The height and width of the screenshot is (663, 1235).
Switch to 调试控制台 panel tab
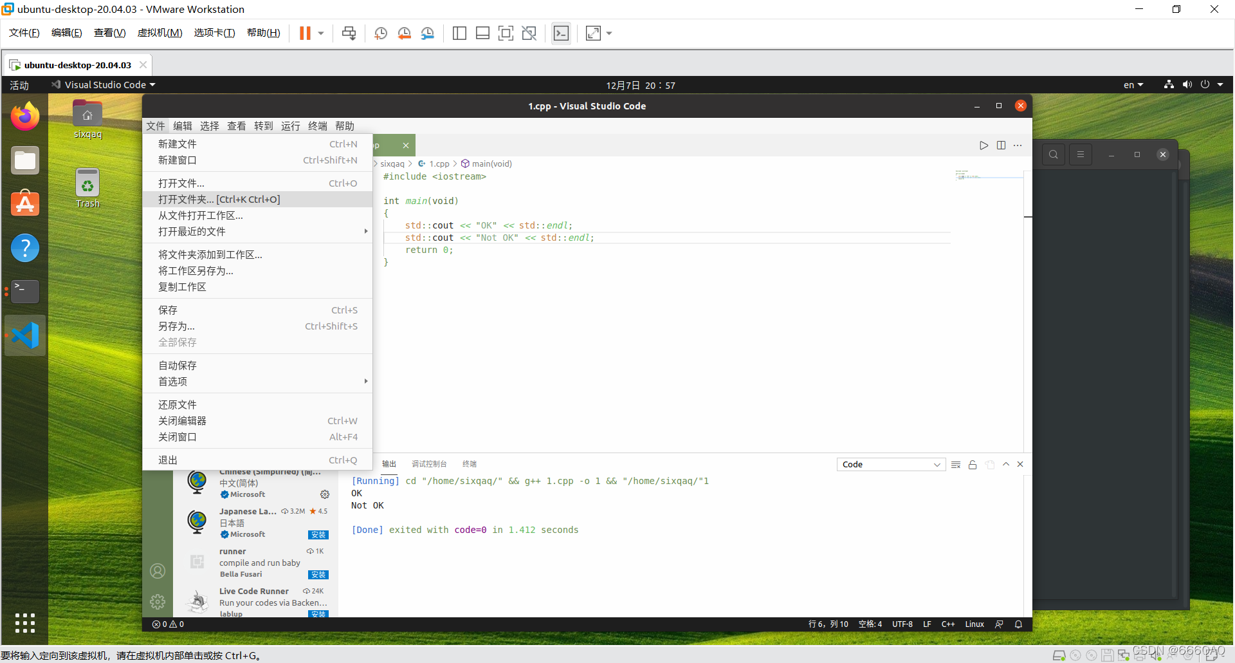[x=429, y=464]
